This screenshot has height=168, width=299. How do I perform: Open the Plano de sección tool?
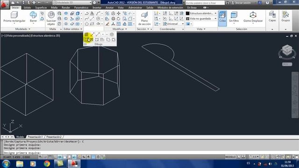[x=144, y=19]
